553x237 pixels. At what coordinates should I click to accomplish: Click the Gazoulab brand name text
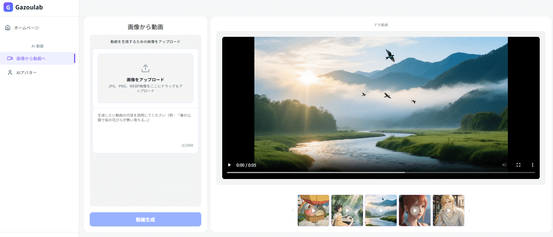(x=29, y=7)
